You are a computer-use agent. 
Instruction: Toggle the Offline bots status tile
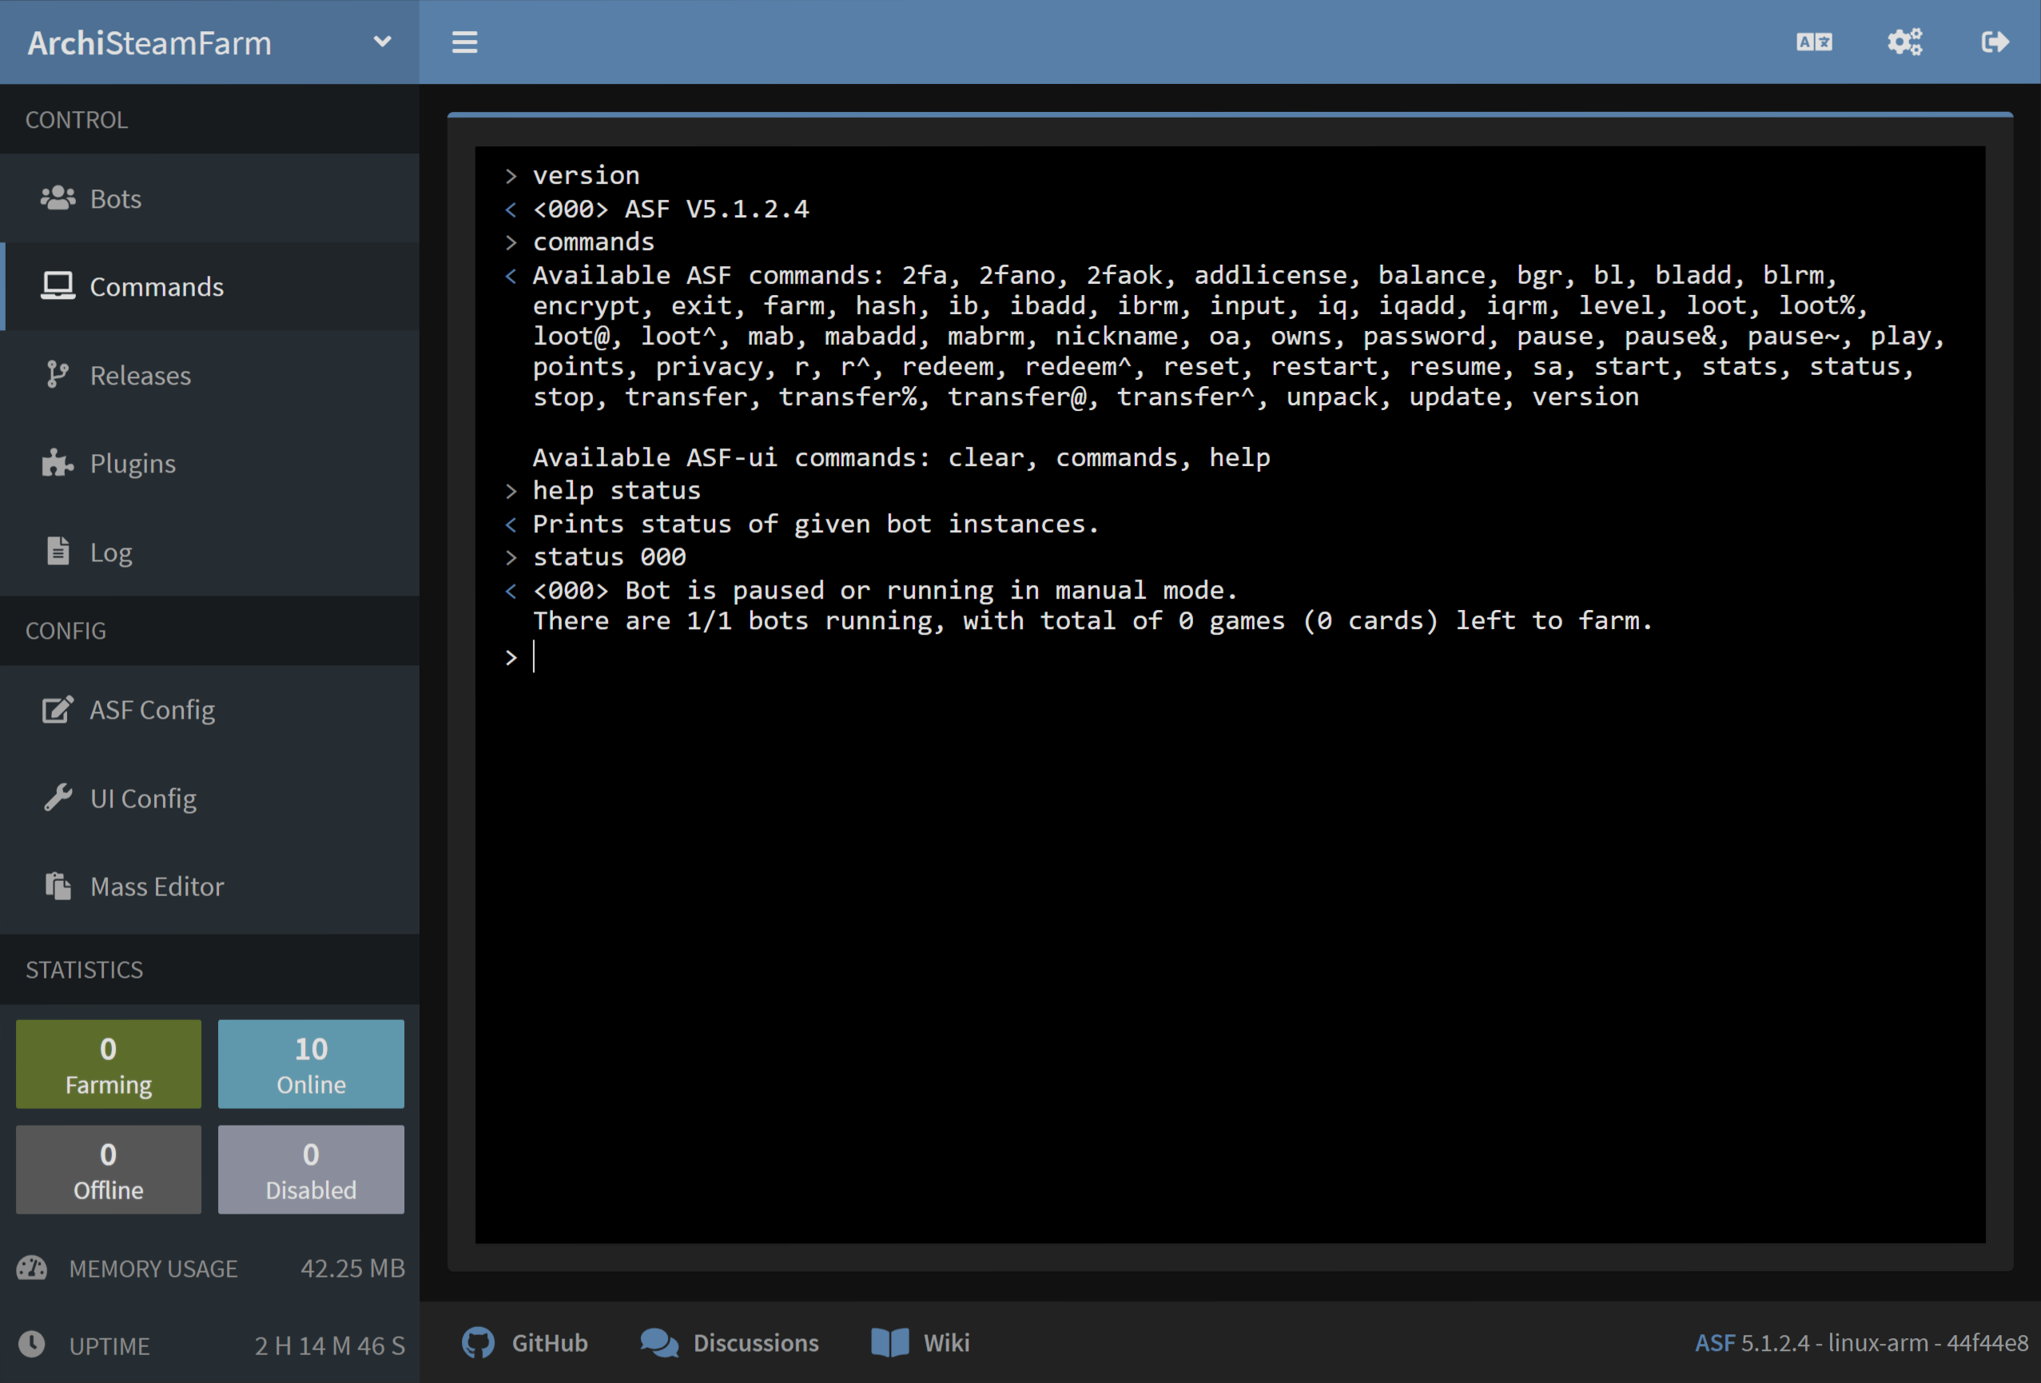[x=108, y=1169]
